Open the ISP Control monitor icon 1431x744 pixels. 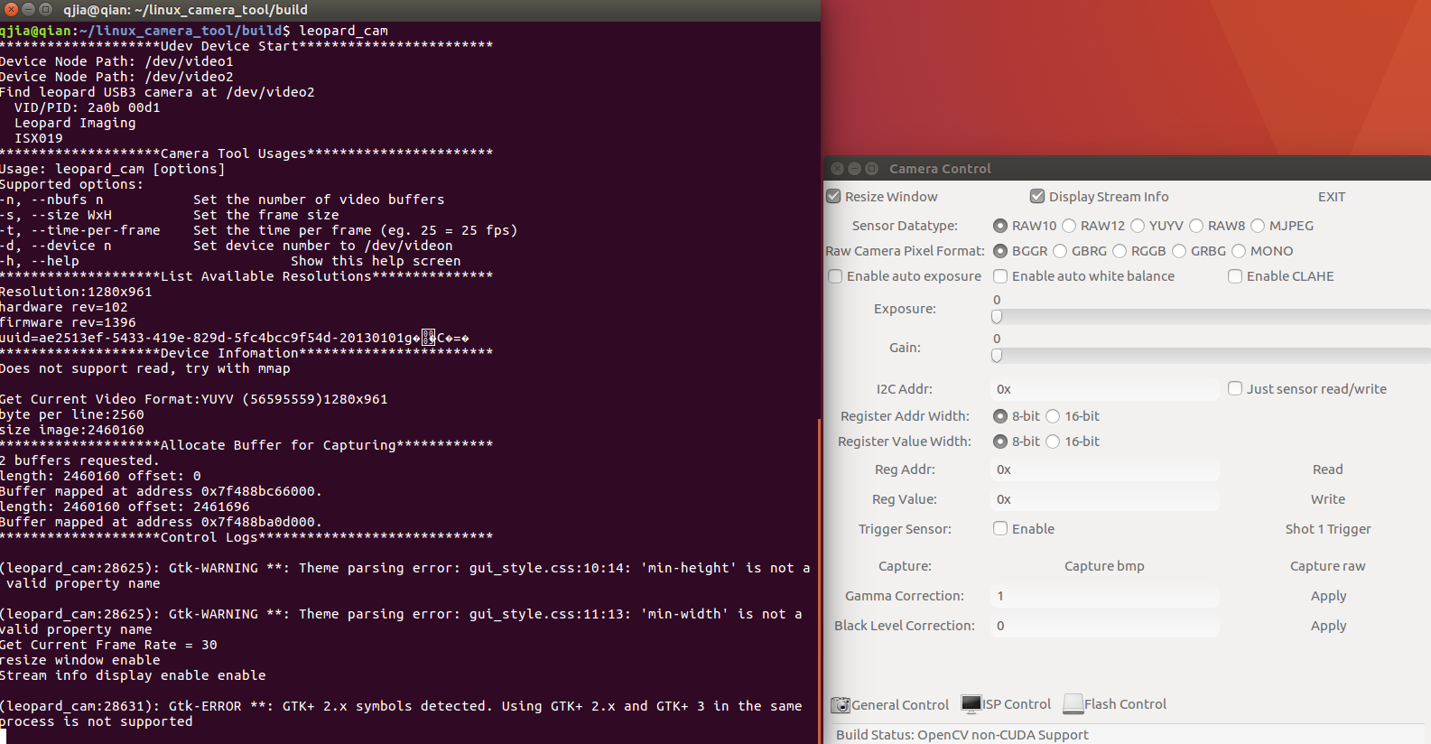click(x=971, y=704)
